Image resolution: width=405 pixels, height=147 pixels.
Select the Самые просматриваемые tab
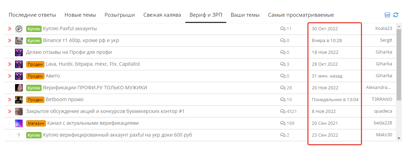[301, 15]
